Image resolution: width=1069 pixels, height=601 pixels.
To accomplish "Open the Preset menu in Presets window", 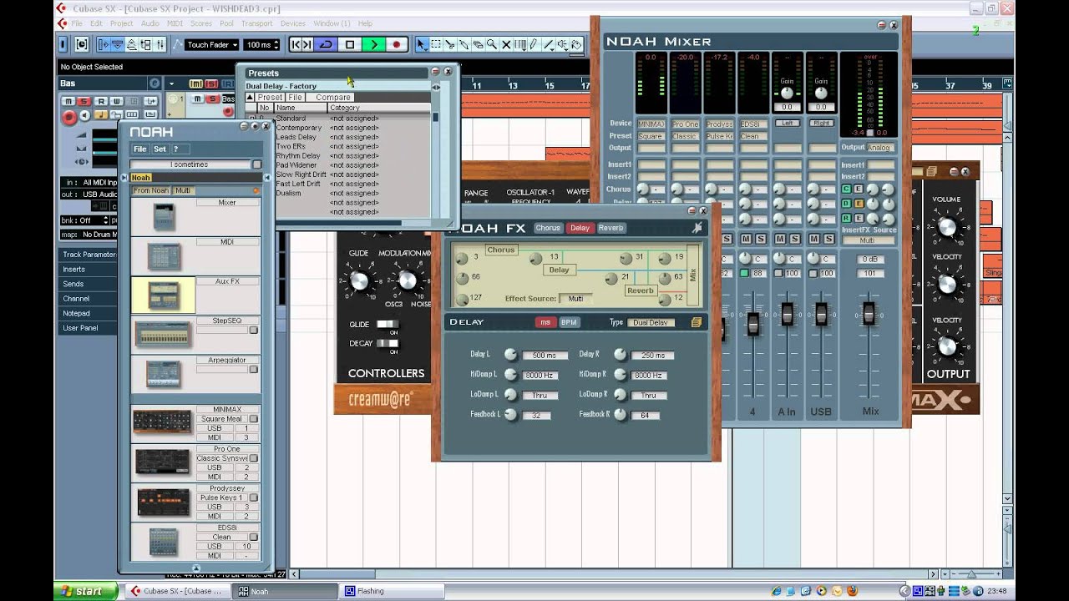I will 270,98.
